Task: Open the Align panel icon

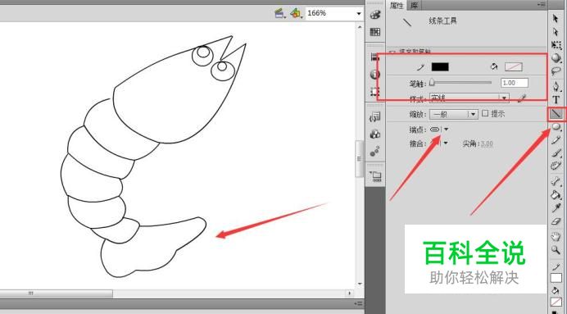Action: (x=375, y=57)
